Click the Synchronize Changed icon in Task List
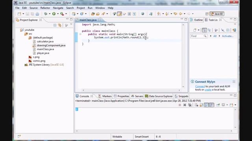 coord(234,30)
